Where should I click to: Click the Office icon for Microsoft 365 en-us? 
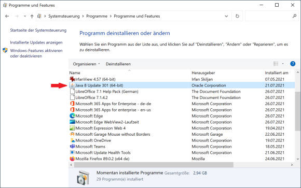pos(72,110)
